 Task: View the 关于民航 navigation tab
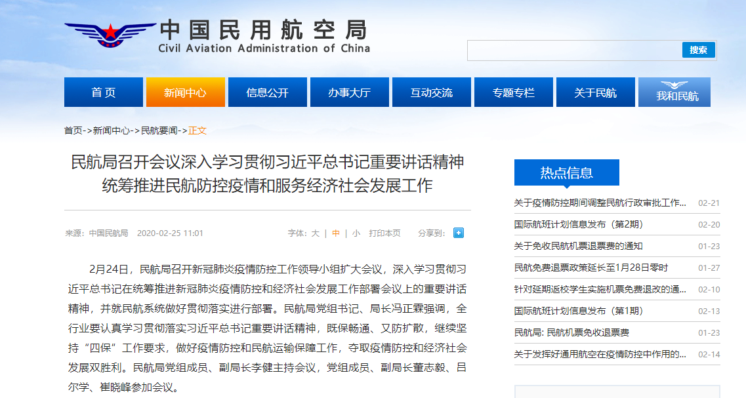pos(596,92)
